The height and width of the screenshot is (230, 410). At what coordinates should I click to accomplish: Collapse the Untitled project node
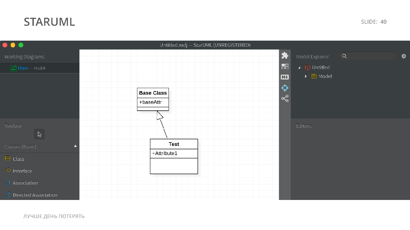coord(299,68)
